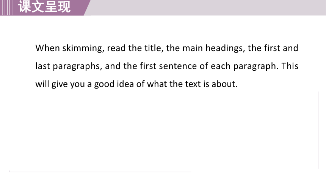
Task: Click the word "each" in the second line
Action: point(220,66)
